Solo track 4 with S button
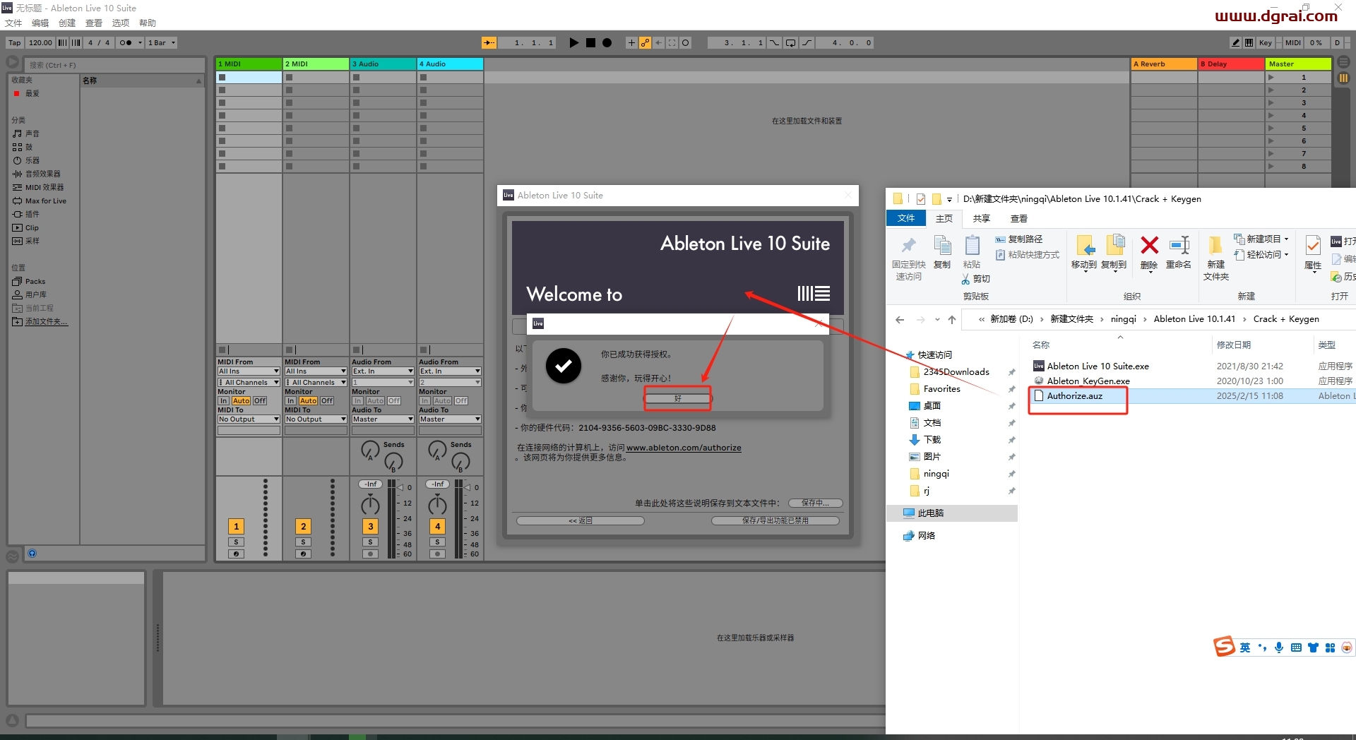Image resolution: width=1356 pixels, height=740 pixels. click(437, 542)
